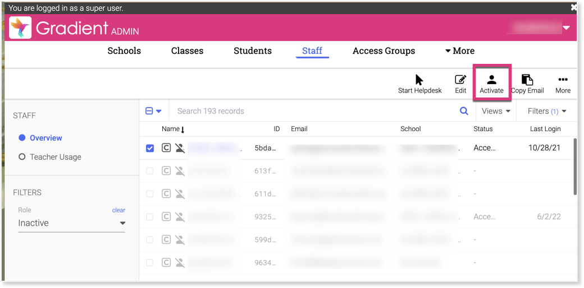Click the Edit pencil icon

pos(460,80)
